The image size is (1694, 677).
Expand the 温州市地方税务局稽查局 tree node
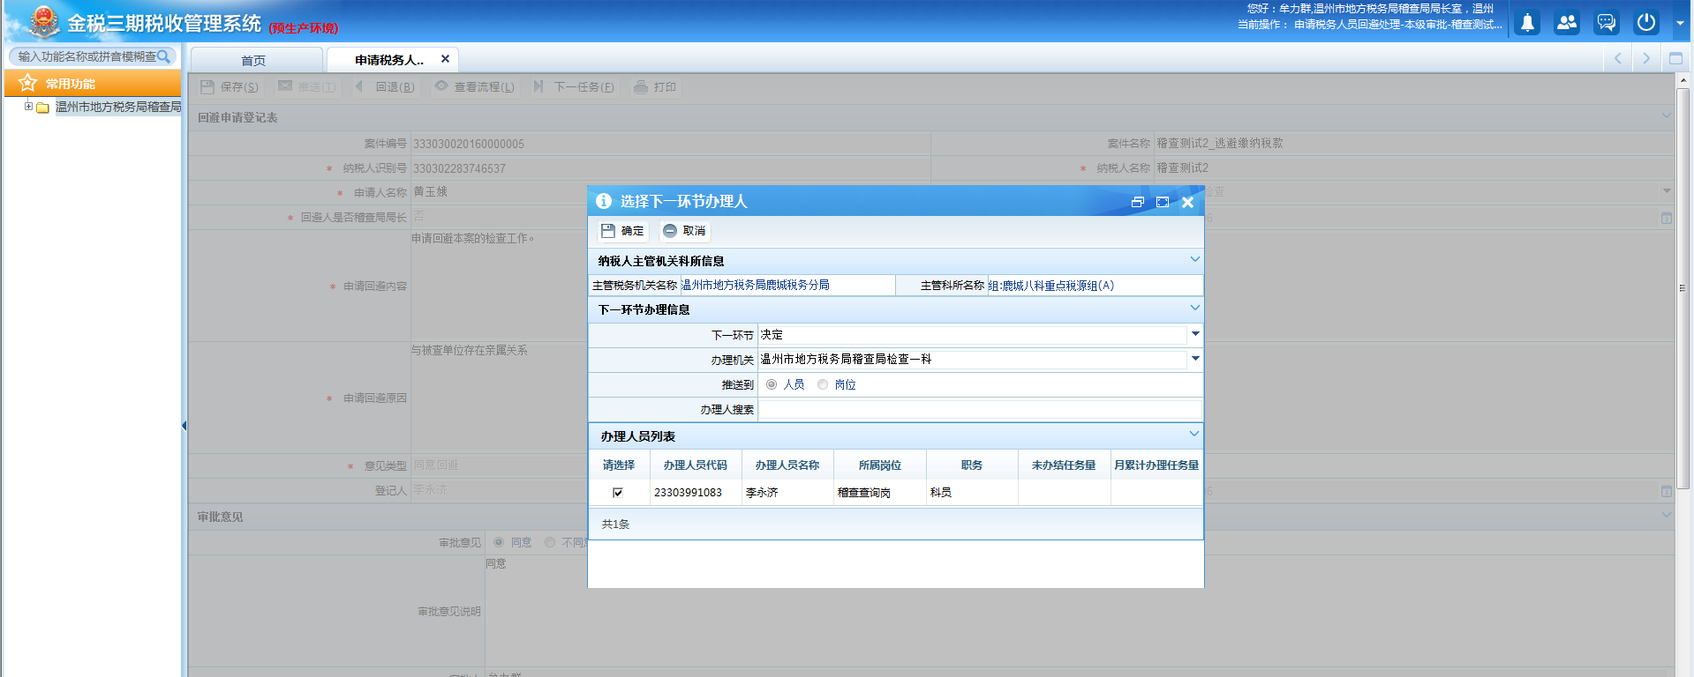(28, 107)
